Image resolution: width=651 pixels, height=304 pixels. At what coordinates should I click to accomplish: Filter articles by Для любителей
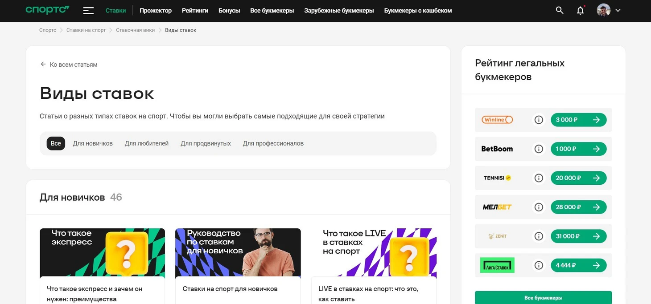pos(147,143)
